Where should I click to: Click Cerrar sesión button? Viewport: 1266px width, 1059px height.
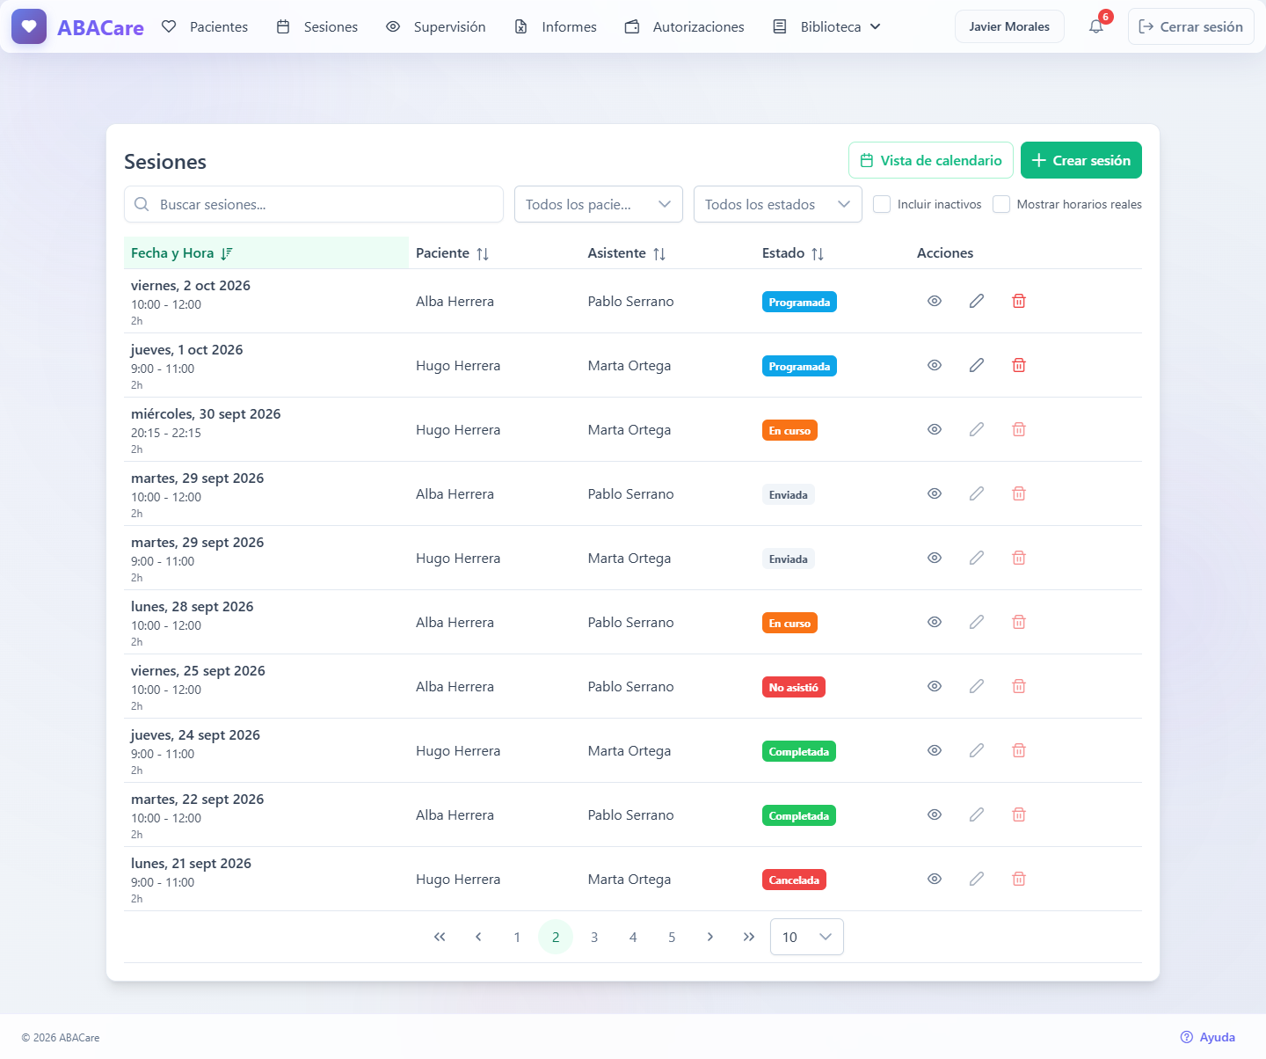pyautogui.click(x=1191, y=26)
